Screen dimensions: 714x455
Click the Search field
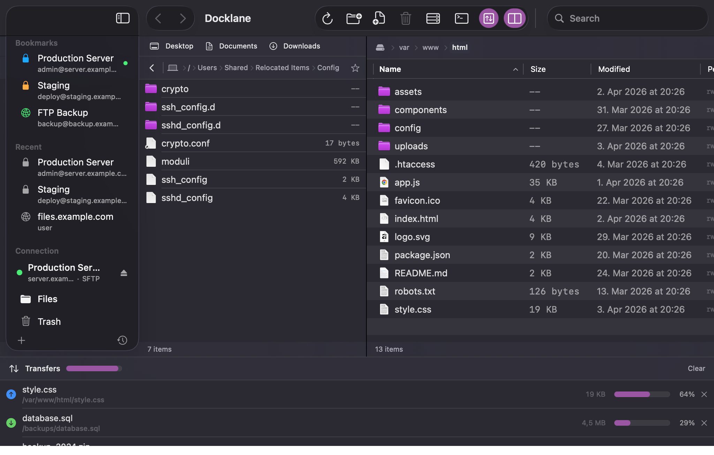(x=628, y=18)
